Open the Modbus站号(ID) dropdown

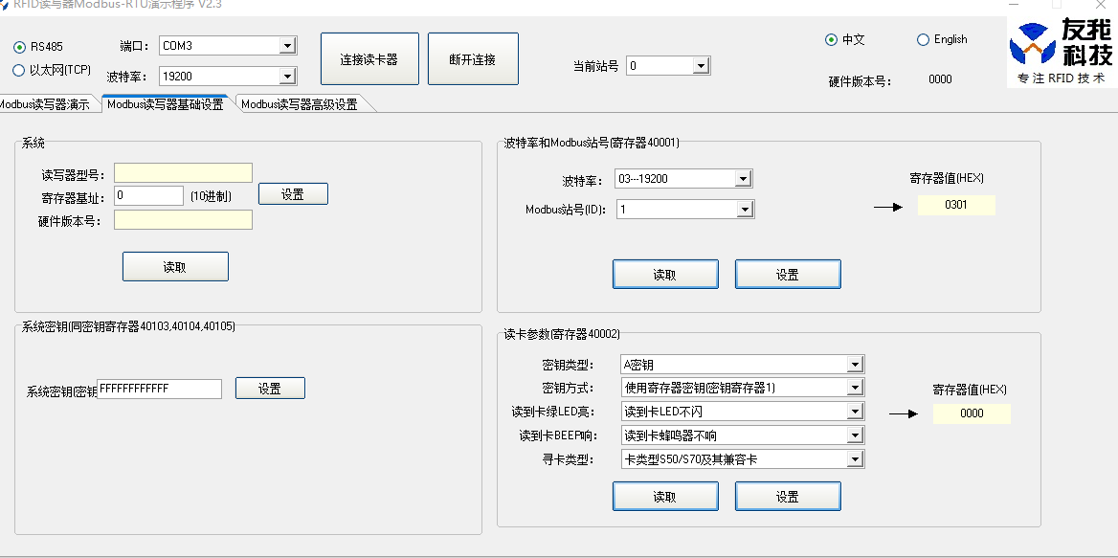[745, 208]
